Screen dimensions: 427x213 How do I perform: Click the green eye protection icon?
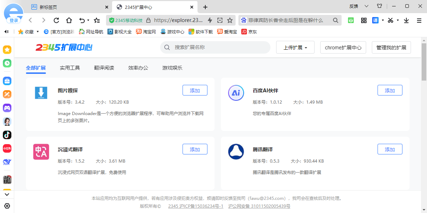coord(351,20)
